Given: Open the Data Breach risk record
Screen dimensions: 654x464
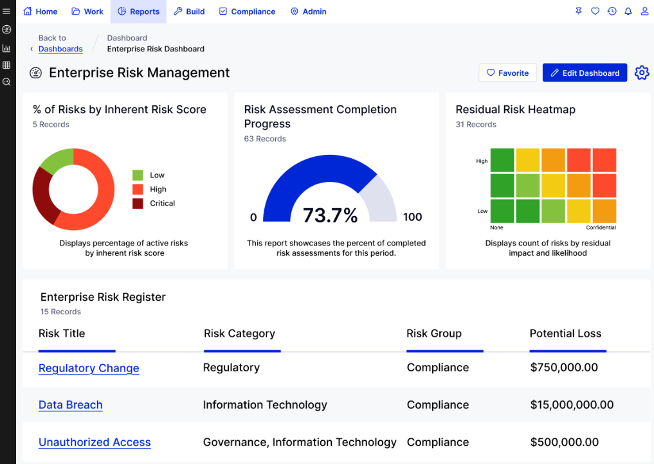Looking at the screenshot, I should tap(70, 405).
